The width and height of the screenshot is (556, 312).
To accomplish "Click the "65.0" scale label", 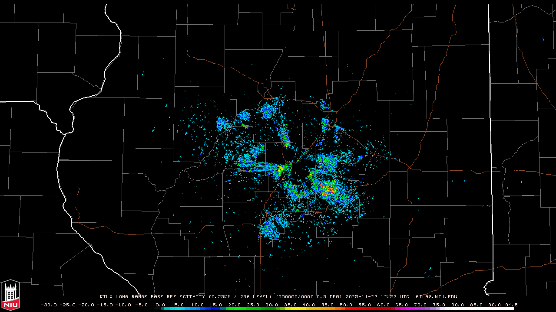I will [402, 305].
